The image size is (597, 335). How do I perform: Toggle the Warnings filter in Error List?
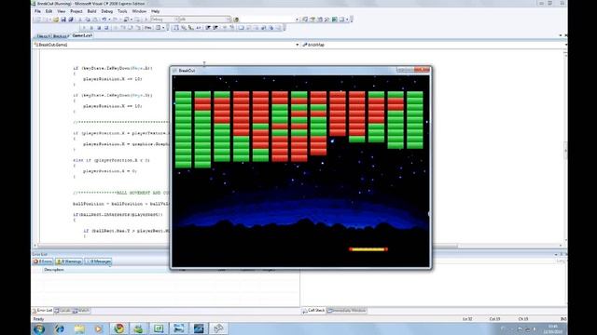pyautogui.click(x=69, y=261)
